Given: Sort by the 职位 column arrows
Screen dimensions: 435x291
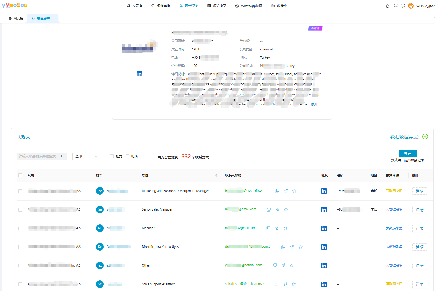Looking at the screenshot, I should point(216,175).
